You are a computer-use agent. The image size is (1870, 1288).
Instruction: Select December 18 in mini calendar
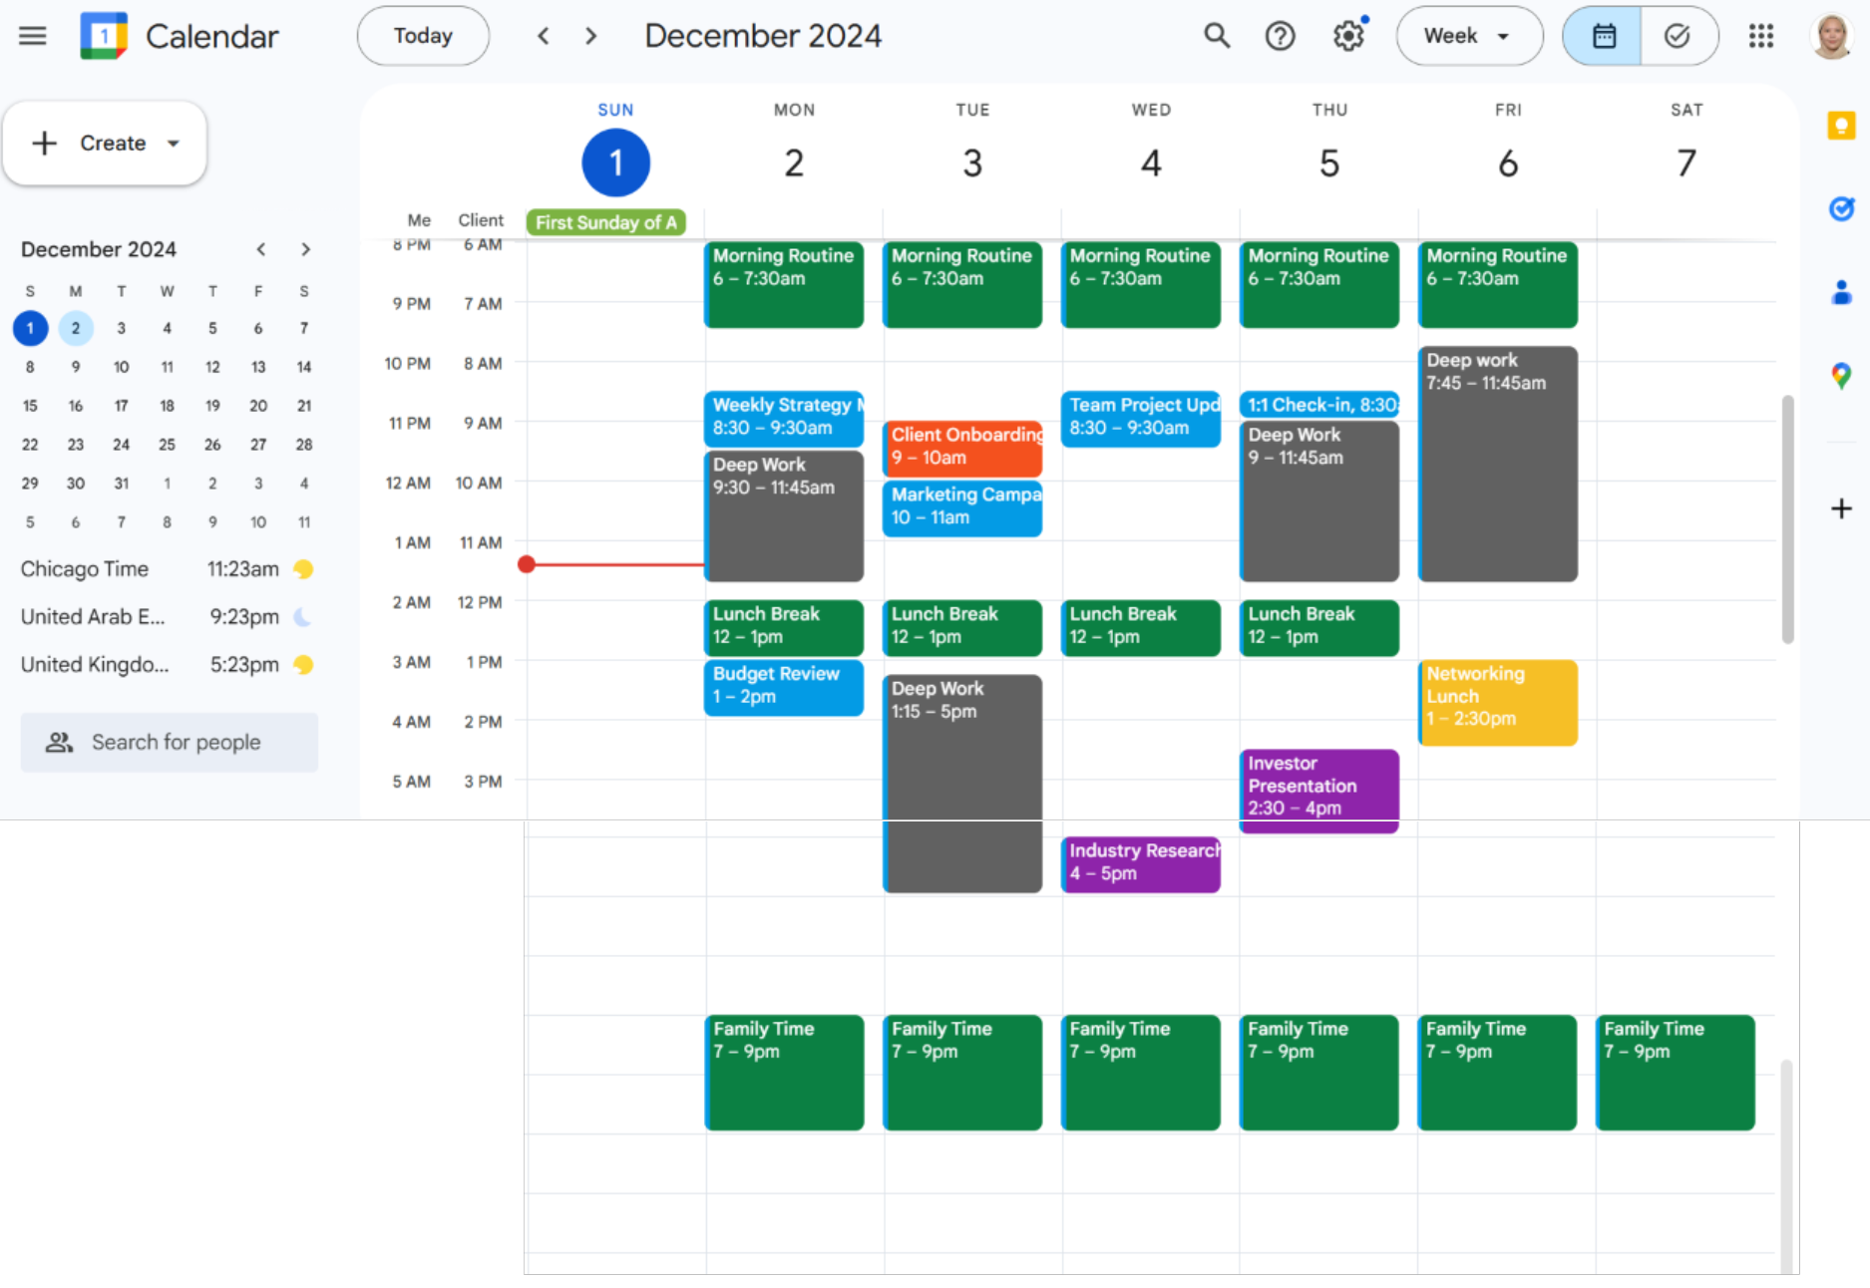click(x=167, y=406)
